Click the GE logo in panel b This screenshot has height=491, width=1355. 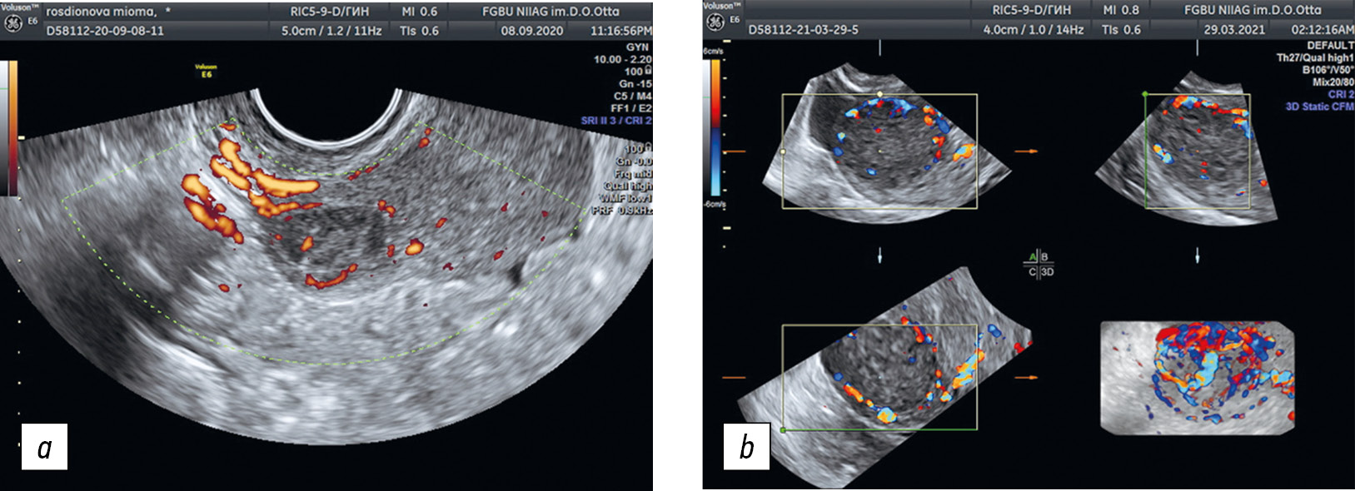coord(715,22)
